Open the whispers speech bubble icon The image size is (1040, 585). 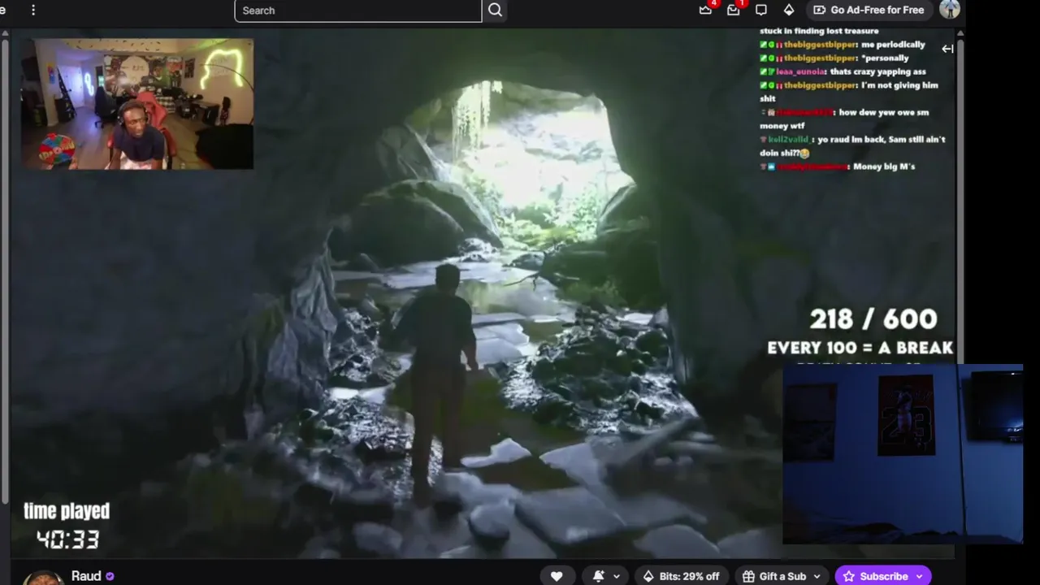[x=761, y=10]
